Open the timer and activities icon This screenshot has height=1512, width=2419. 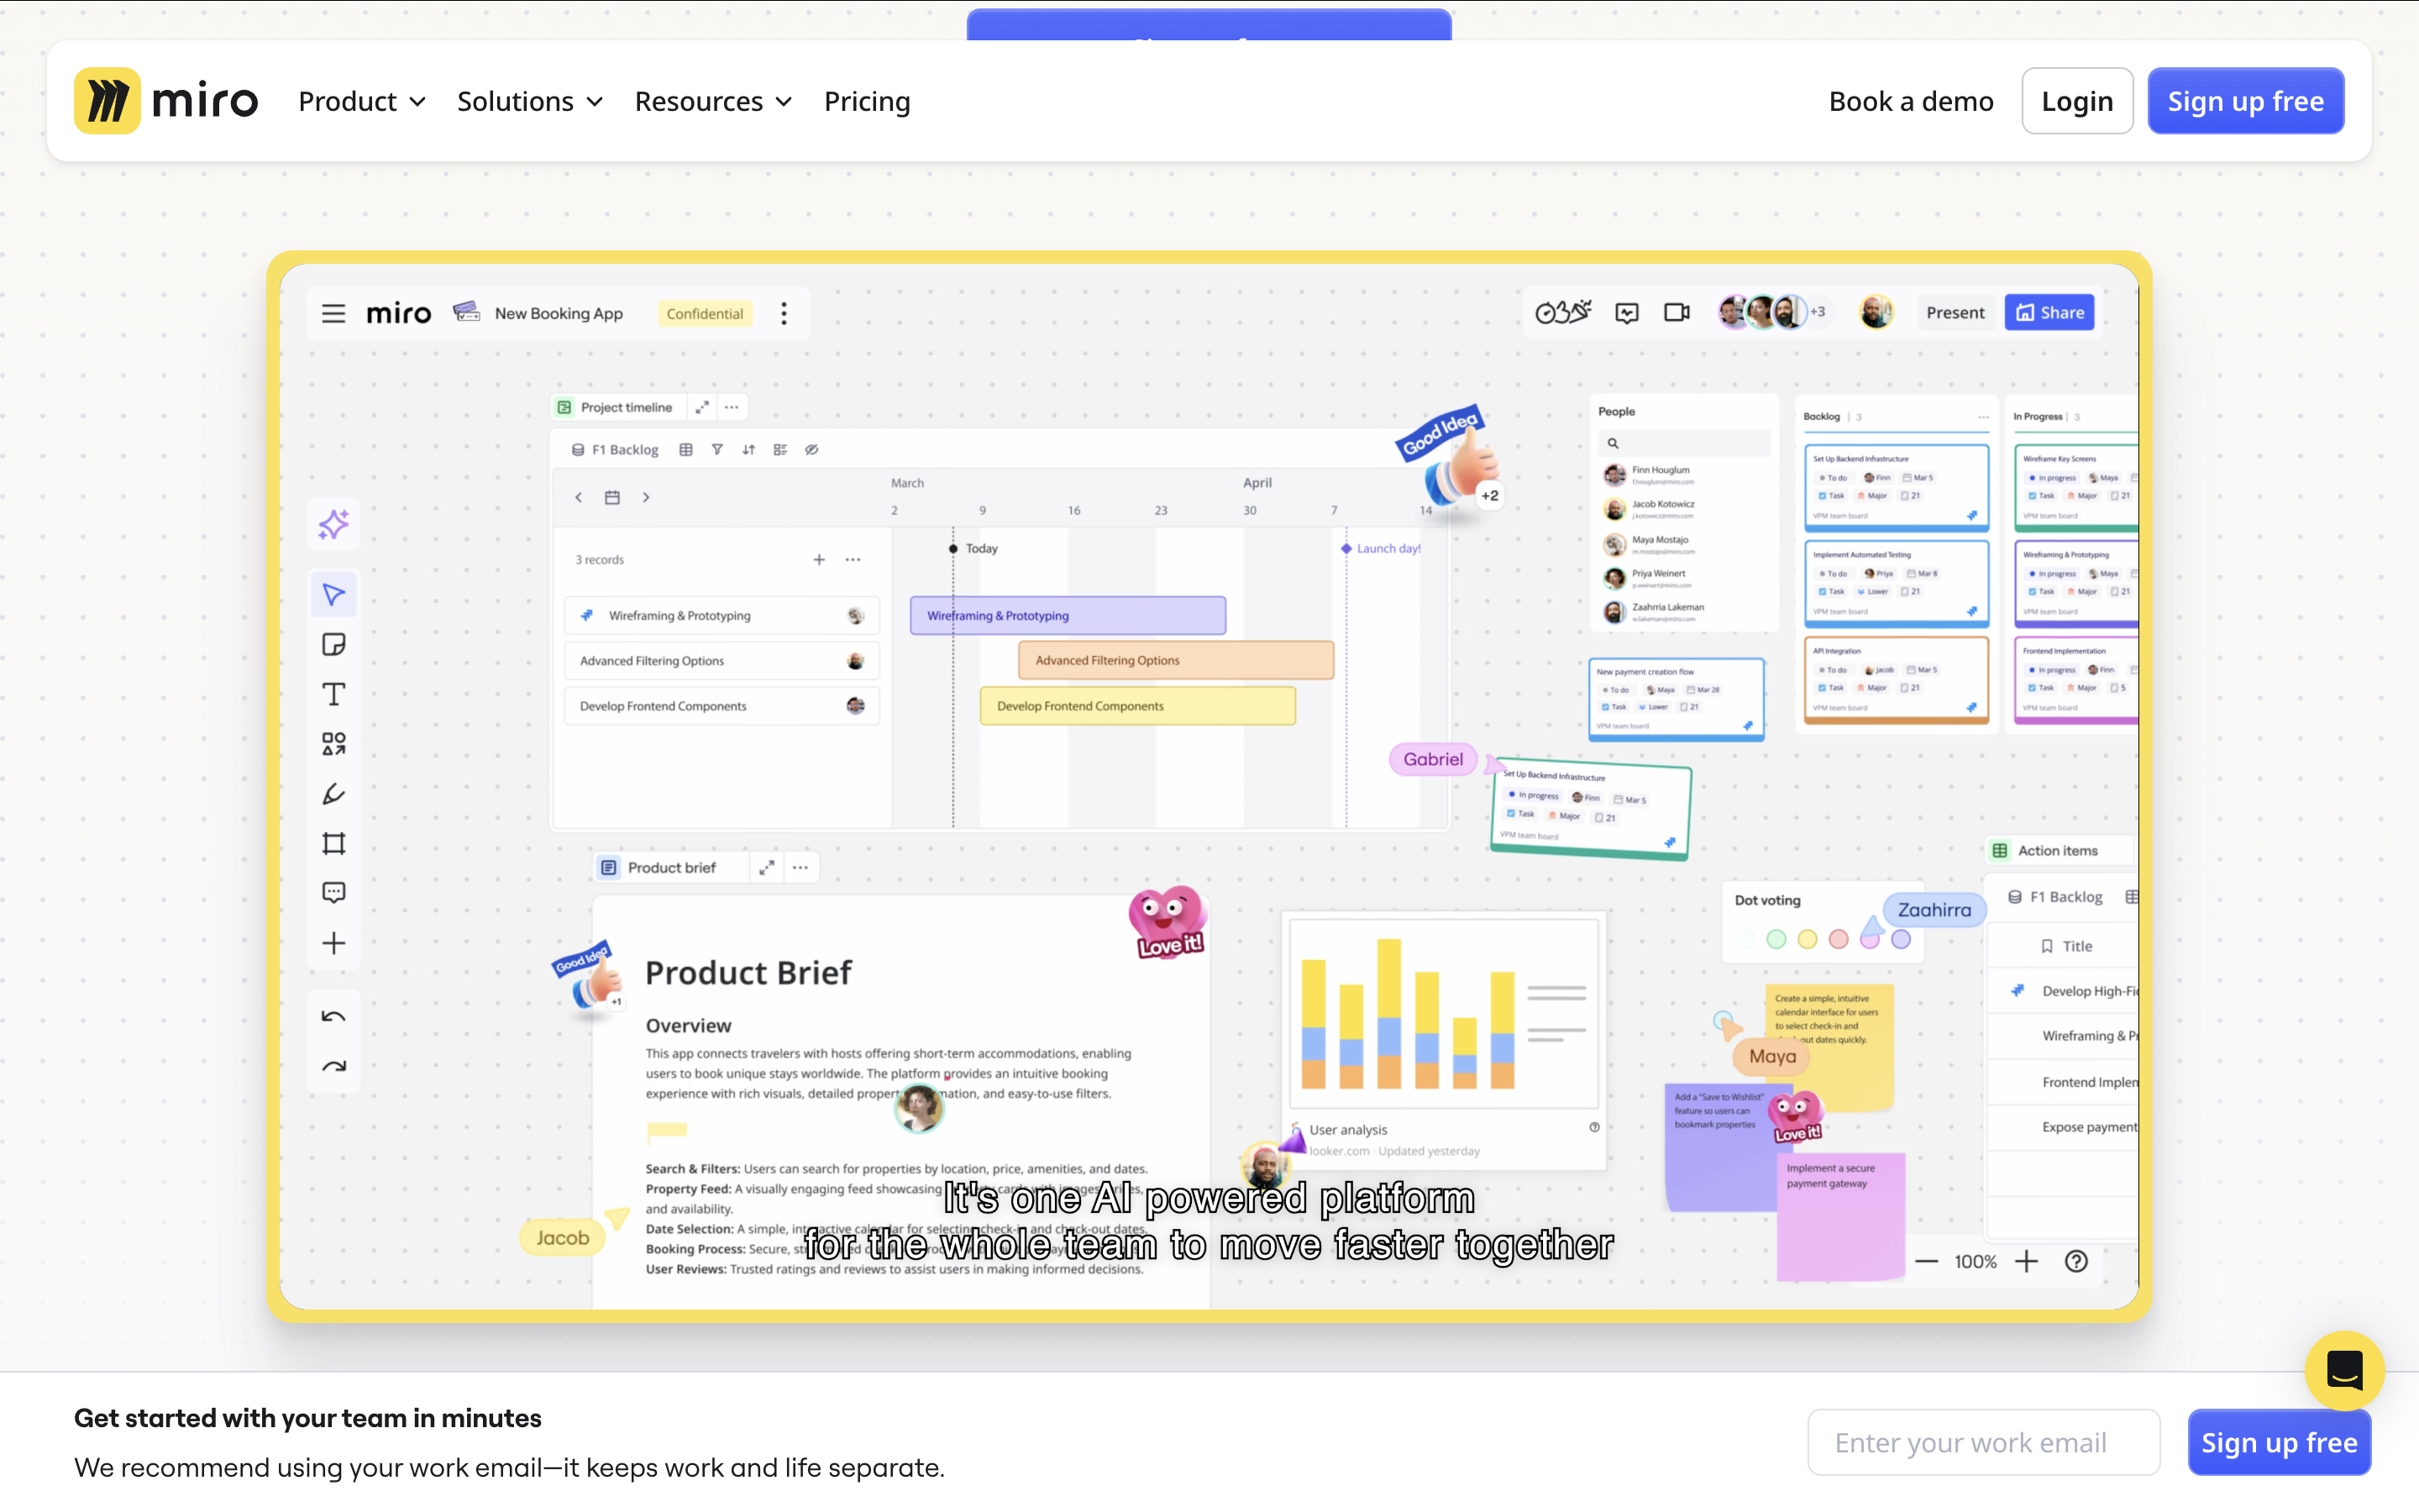pos(1562,313)
